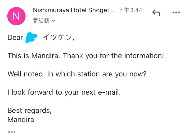Click the word Dear in greeting
189x135 pixels.
pos(15,38)
